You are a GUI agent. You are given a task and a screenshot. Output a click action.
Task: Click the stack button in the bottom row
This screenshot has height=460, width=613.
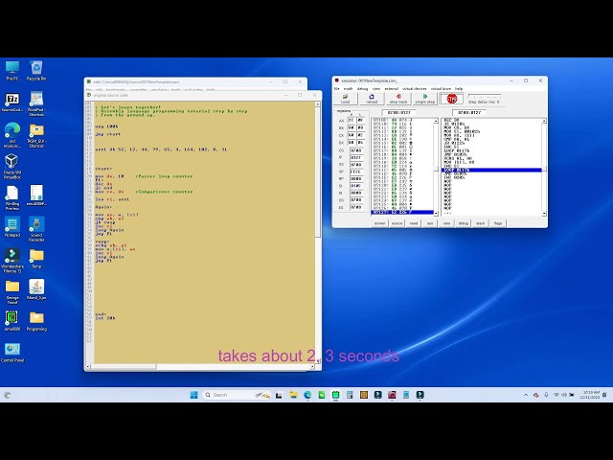tap(481, 223)
